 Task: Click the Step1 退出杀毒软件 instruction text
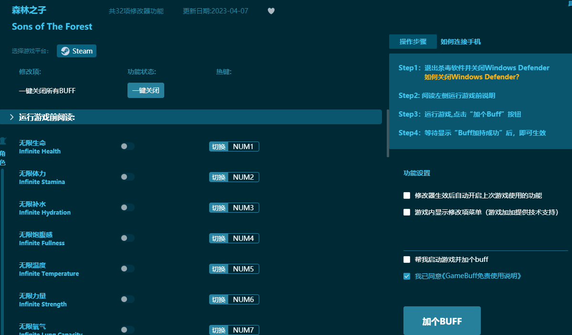474,68
